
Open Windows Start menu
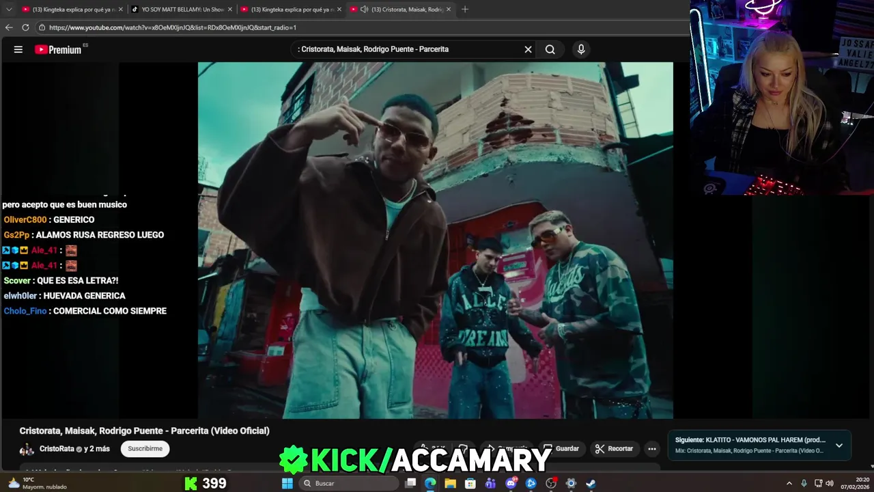coord(287,483)
